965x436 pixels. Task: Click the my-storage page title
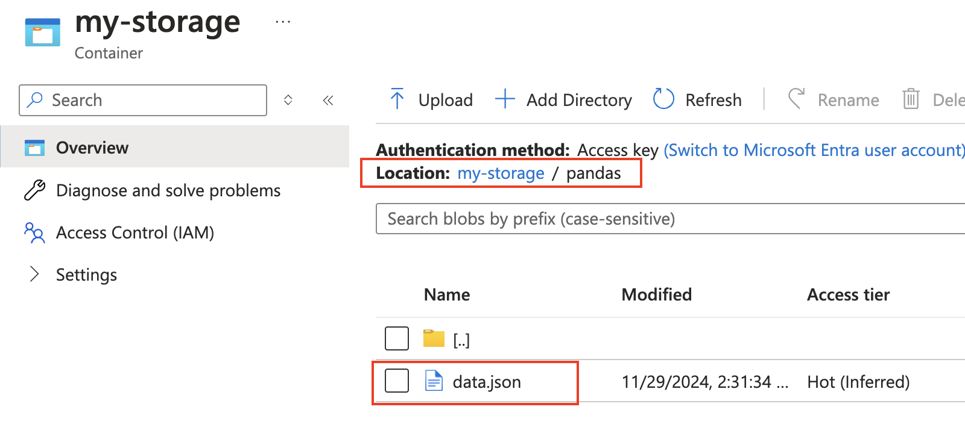pos(157,22)
